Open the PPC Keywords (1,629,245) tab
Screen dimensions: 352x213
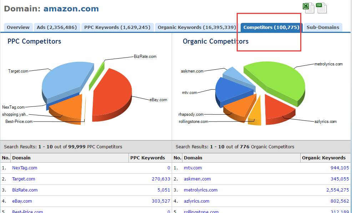click(x=117, y=28)
